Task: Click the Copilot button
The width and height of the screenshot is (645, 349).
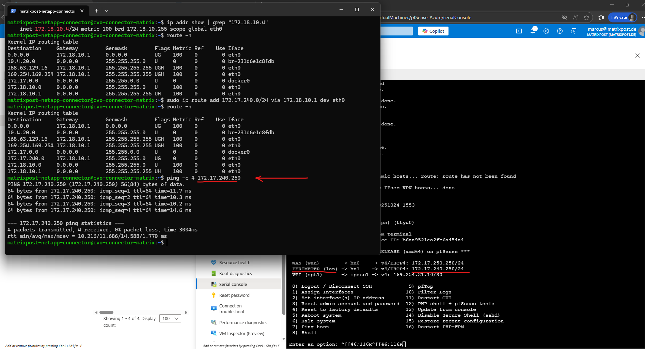Action: [x=433, y=31]
